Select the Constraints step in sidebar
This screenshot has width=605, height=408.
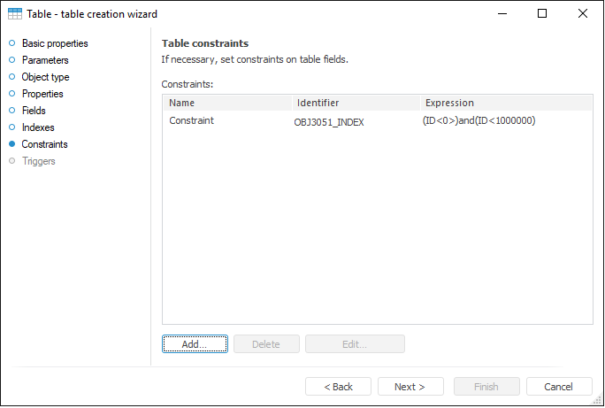[44, 144]
